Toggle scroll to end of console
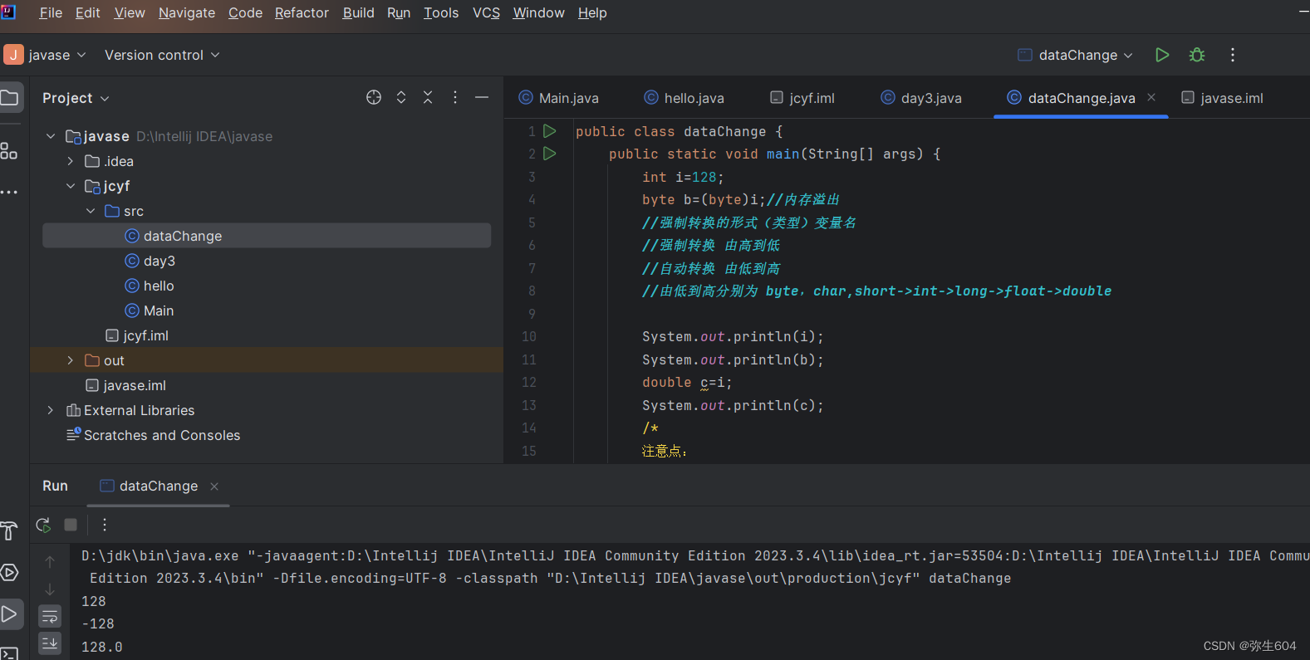Screen dimensions: 1310x660 [x=50, y=643]
